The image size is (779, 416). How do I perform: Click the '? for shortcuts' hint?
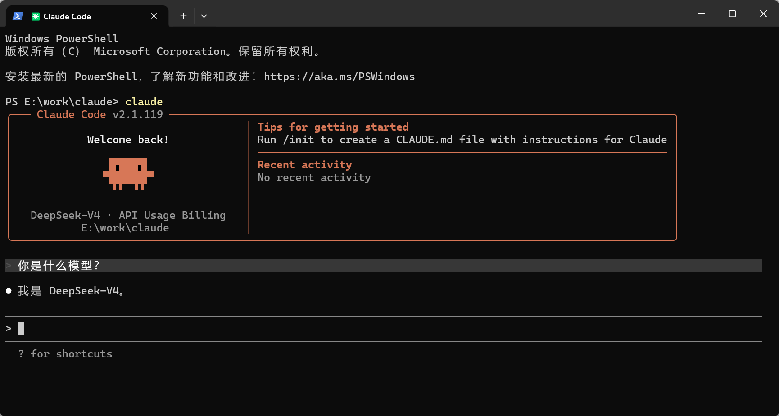coord(65,354)
